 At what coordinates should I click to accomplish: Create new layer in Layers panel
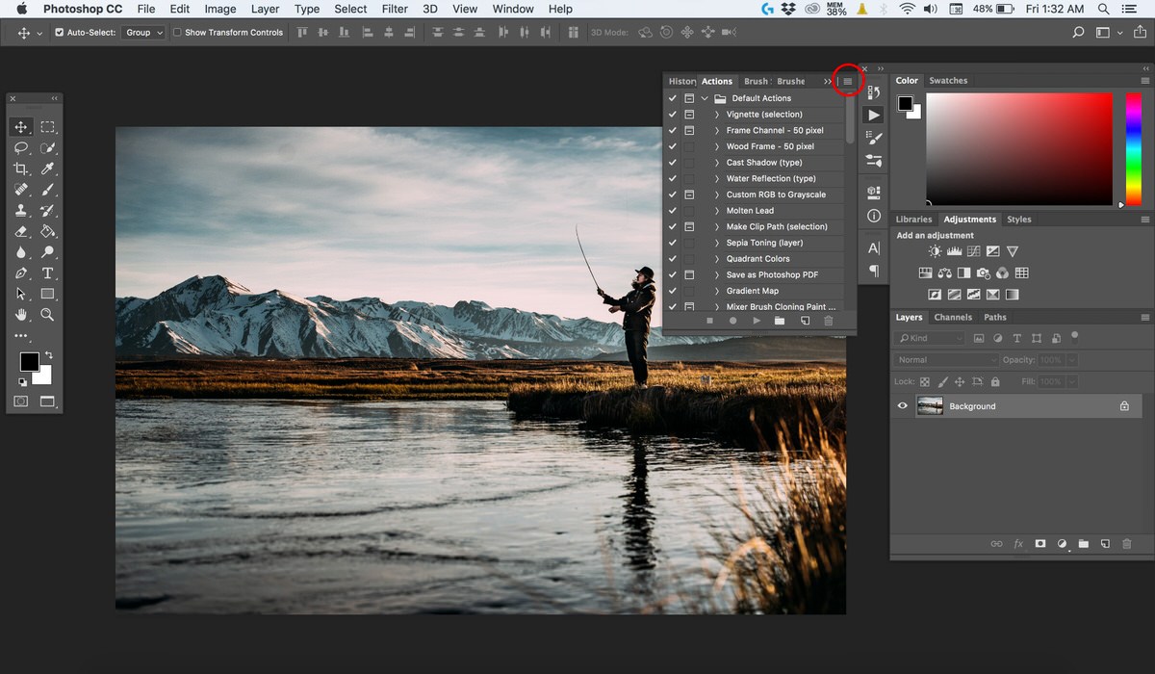pos(1105,544)
